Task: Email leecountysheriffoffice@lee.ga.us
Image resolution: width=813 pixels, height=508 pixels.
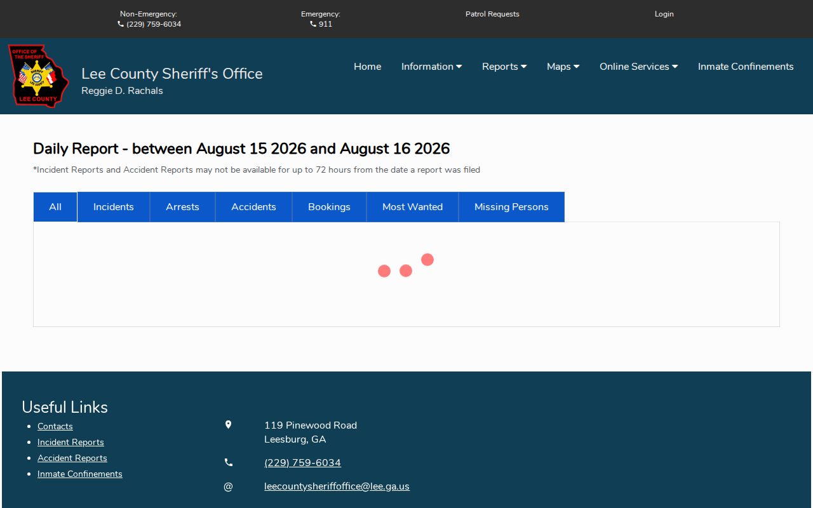Action: click(x=337, y=486)
